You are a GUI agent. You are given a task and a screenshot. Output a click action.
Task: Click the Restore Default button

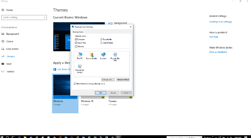click(x=123, y=79)
